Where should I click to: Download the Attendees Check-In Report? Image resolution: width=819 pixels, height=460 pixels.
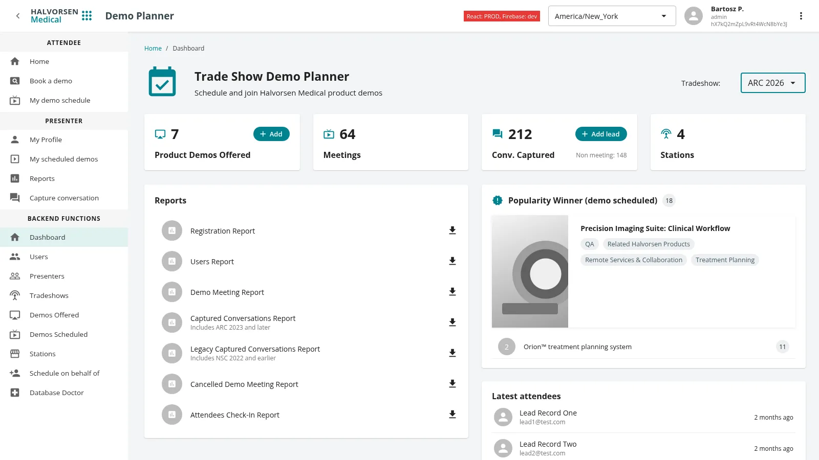452,415
